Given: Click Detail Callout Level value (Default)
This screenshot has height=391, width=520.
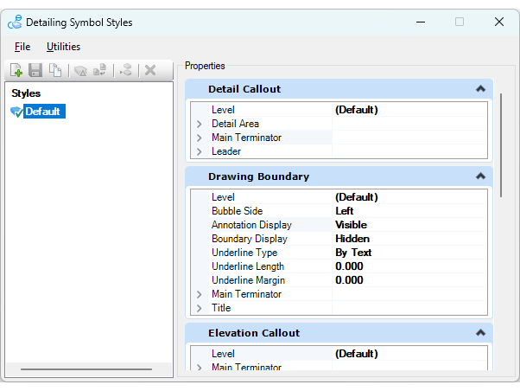Looking at the screenshot, I should (x=409, y=110).
